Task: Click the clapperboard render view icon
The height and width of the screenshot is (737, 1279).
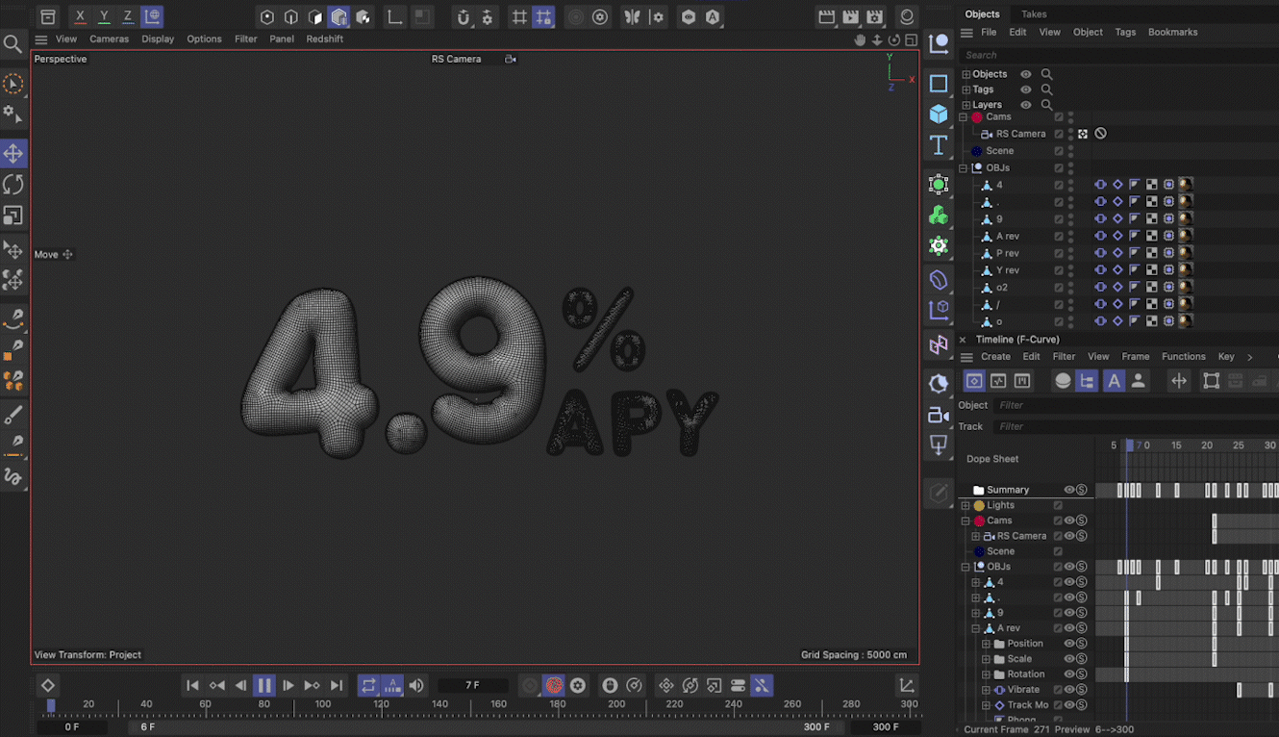Action: [x=826, y=17]
